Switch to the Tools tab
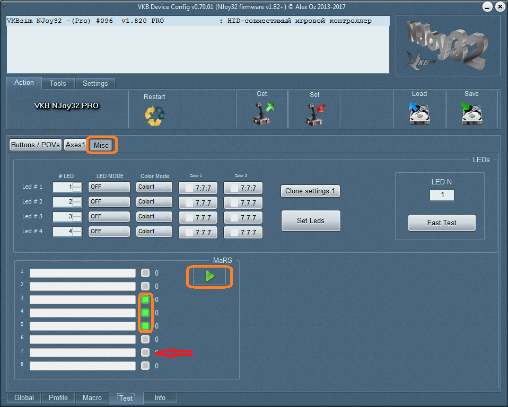 point(58,83)
